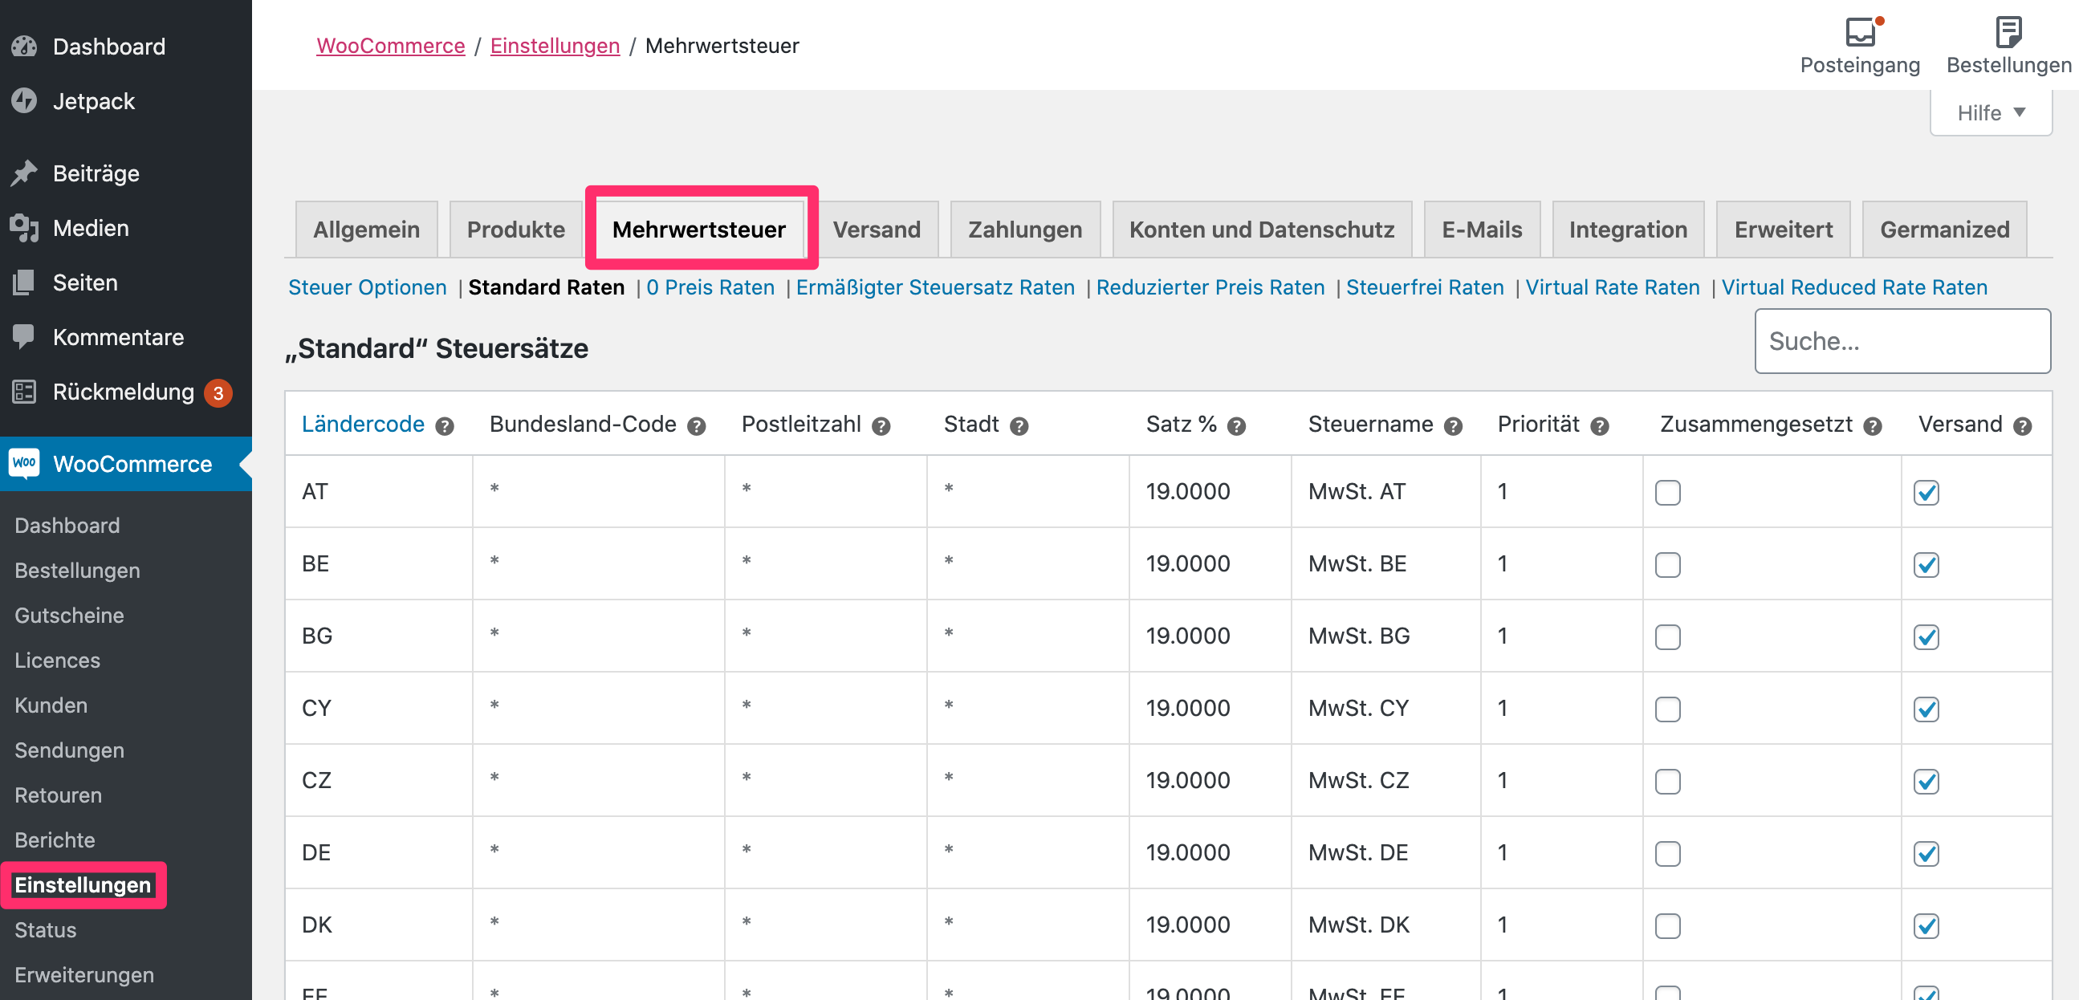Click Einstellungen breadcrumb link
2079x1000 pixels.
tap(555, 46)
